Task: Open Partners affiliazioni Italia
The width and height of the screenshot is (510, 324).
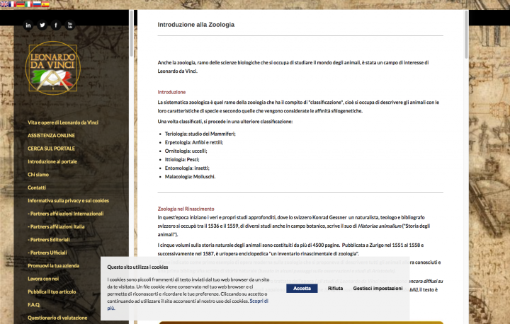Action: (56, 226)
